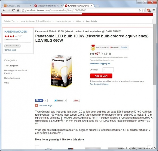This screenshot has width=158, height=151.
Task: Click the browser back arrow
Action: click(x=4, y=10)
